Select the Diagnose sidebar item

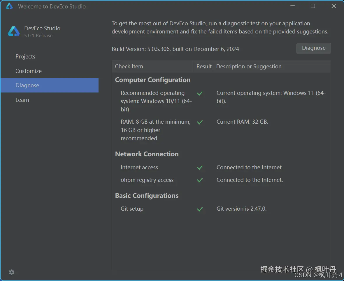tap(50, 85)
